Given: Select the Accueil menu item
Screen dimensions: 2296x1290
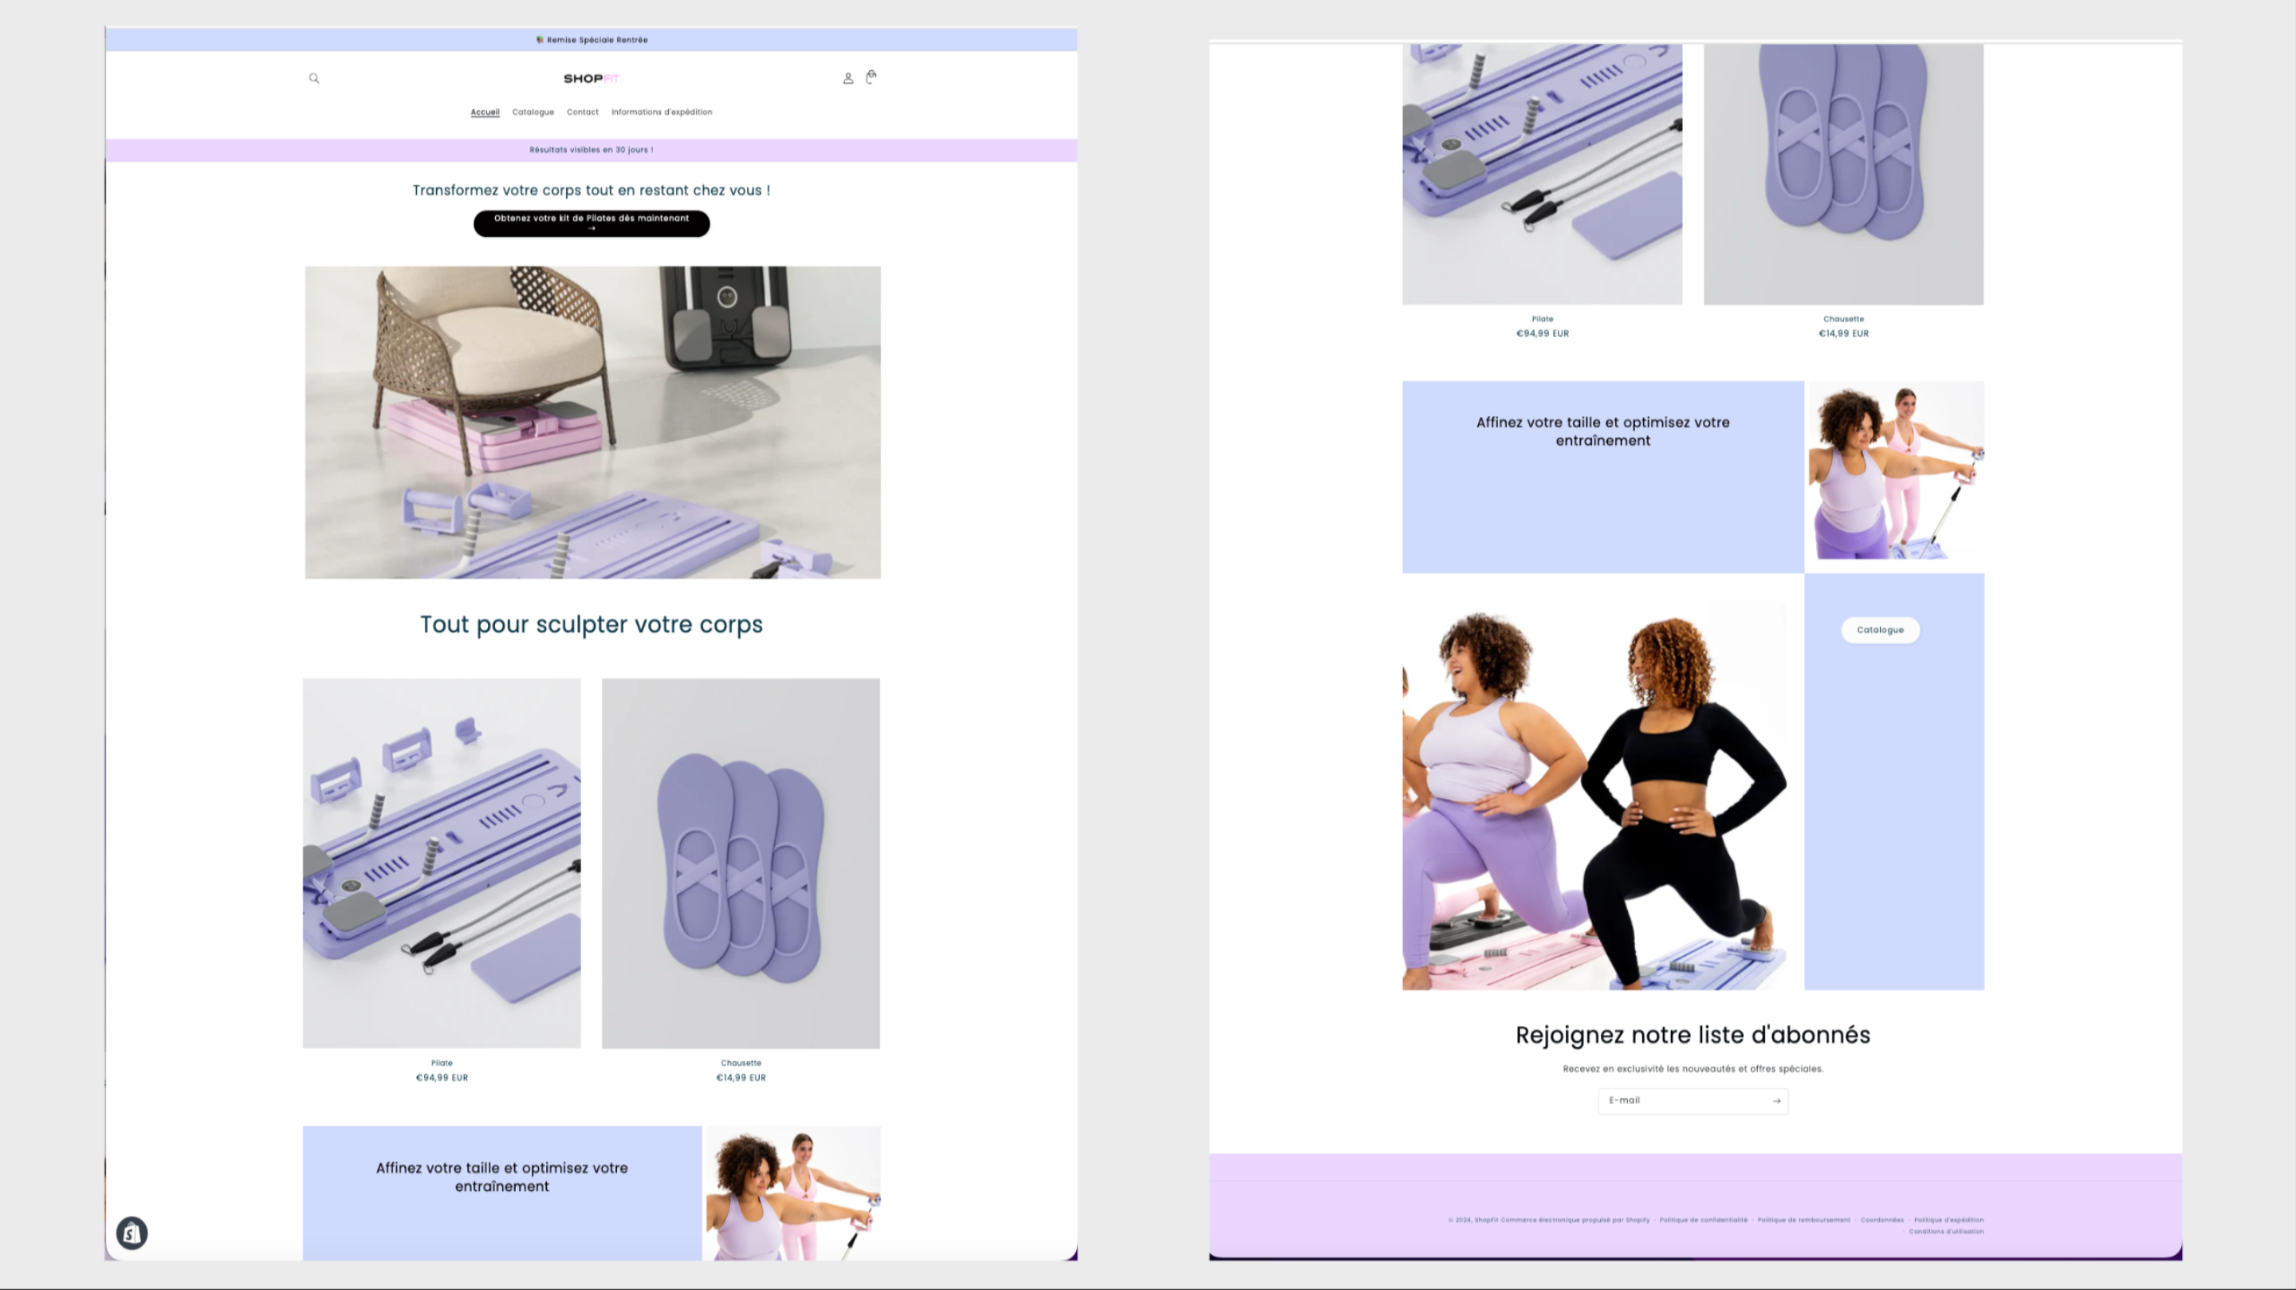Looking at the screenshot, I should (x=485, y=112).
